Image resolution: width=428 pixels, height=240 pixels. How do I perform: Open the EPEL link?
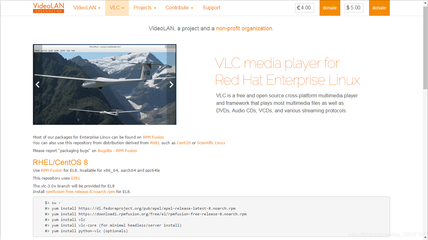[76, 178]
